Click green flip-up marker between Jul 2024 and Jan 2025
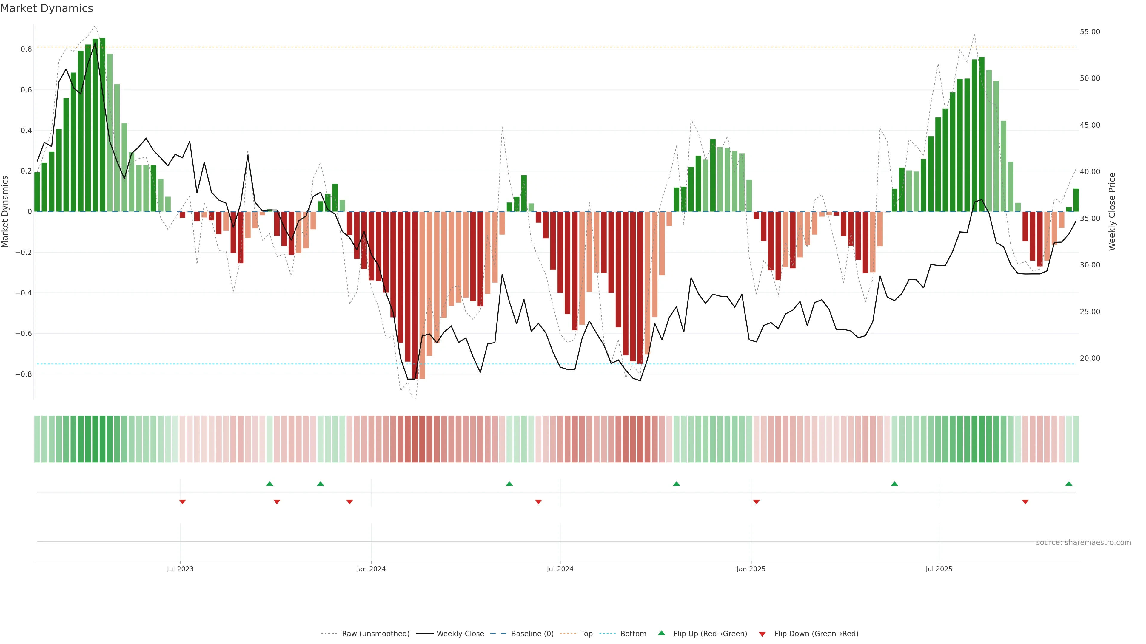Screen dimensions: 1146x644 point(676,484)
